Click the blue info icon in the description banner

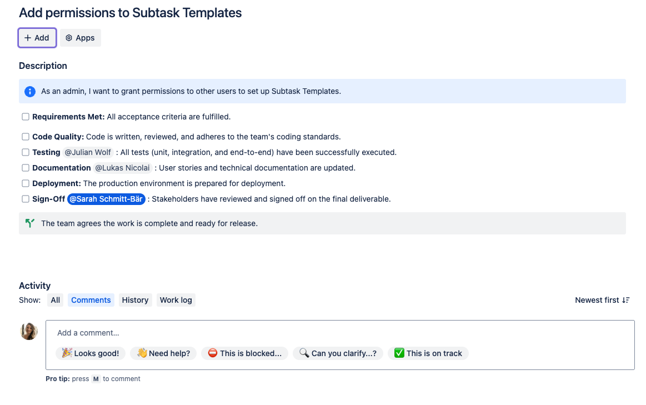[29, 91]
